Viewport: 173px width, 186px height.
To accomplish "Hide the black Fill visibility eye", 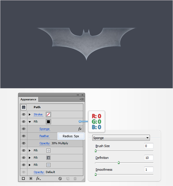I will click(24, 122).
